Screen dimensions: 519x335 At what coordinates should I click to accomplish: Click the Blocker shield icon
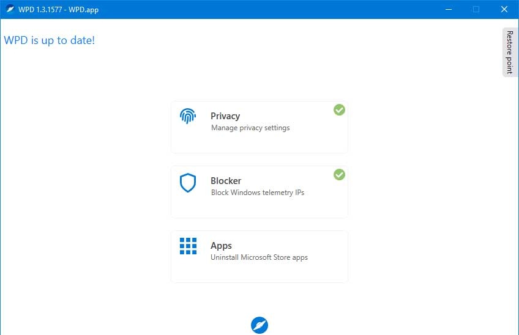point(188,183)
